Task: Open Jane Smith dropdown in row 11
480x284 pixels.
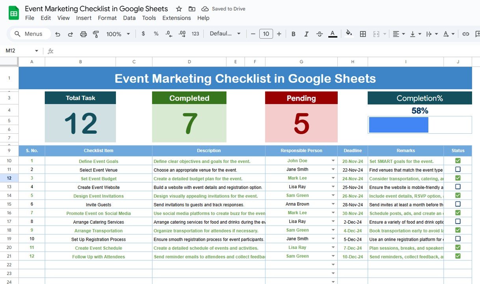Action: point(333,170)
